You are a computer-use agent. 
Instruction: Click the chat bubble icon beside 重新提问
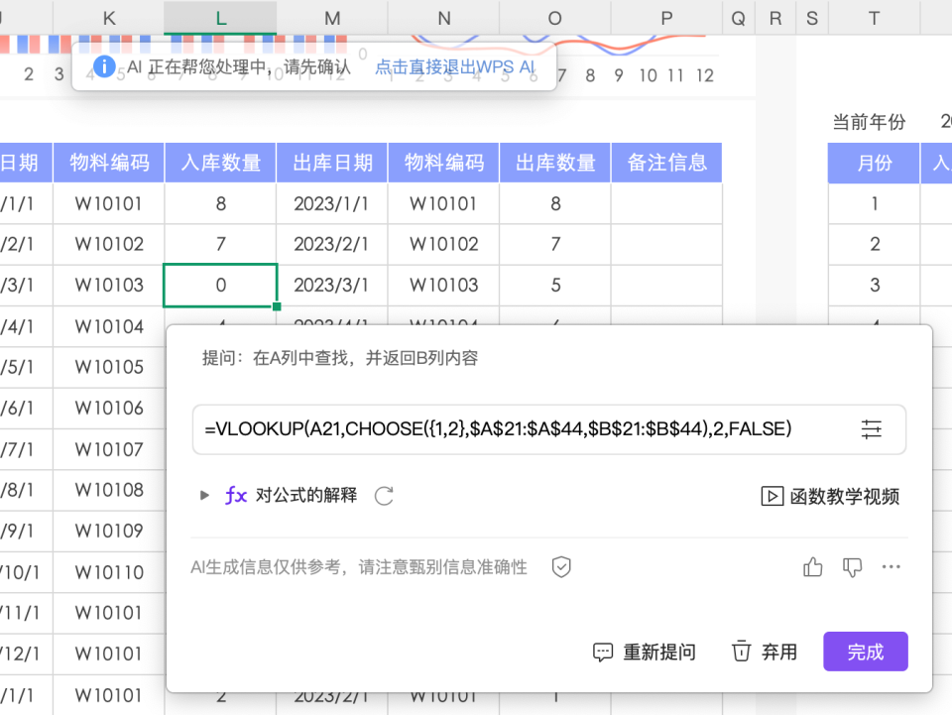click(603, 653)
